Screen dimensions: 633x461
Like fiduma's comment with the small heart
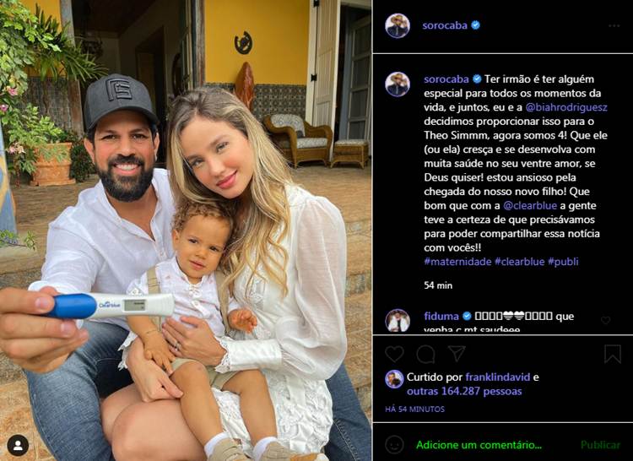[605, 321]
